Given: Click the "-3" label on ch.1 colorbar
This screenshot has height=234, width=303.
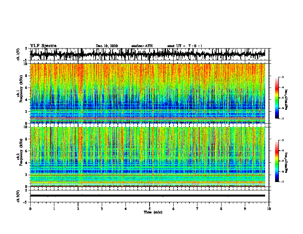Looking at the screenshot, I should [x=282, y=77].
